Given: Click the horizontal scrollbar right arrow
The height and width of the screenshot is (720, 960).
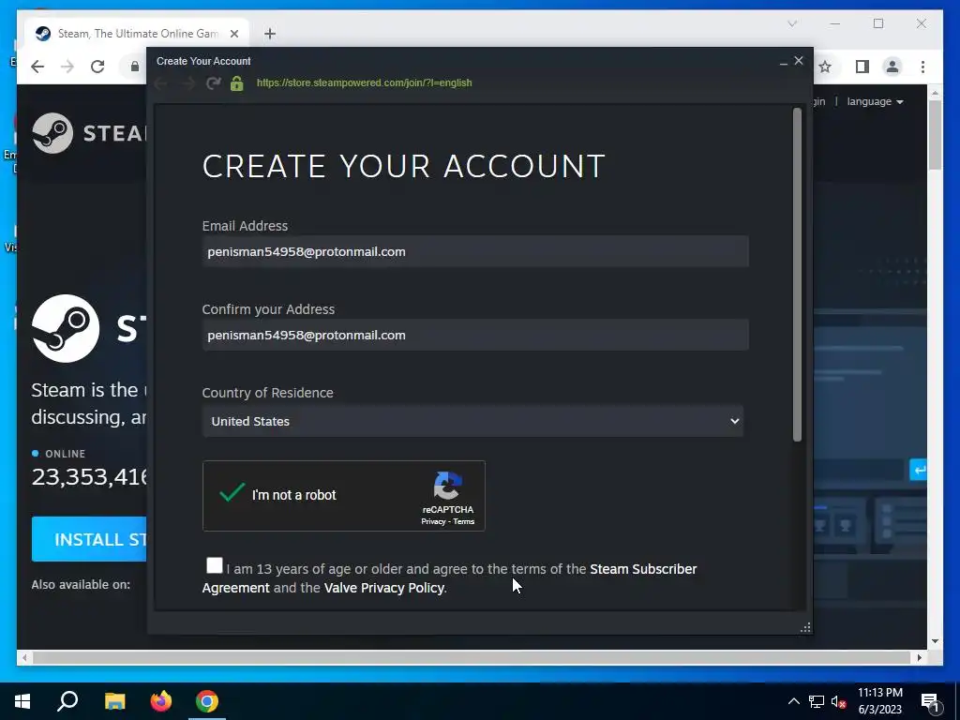Looking at the screenshot, I should [919, 657].
